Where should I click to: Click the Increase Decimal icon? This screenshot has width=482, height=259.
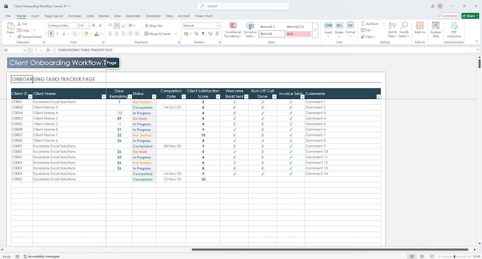(x=210, y=34)
